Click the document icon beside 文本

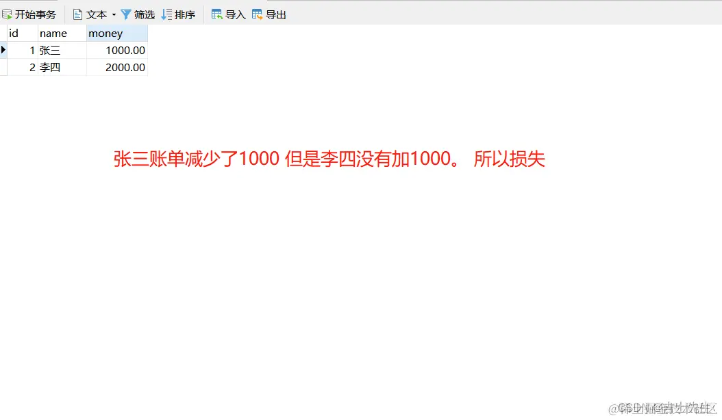click(79, 14)
